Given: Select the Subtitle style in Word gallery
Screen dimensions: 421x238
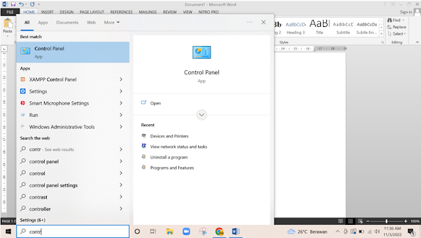Looking at the screenshot, I should click(x=343, y=27).
